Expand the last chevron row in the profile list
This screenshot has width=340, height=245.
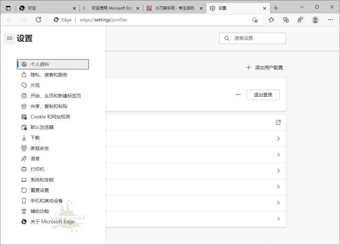[x=278, y=219]
